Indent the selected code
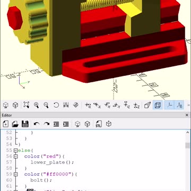The image size is (191, 191). 66,124
